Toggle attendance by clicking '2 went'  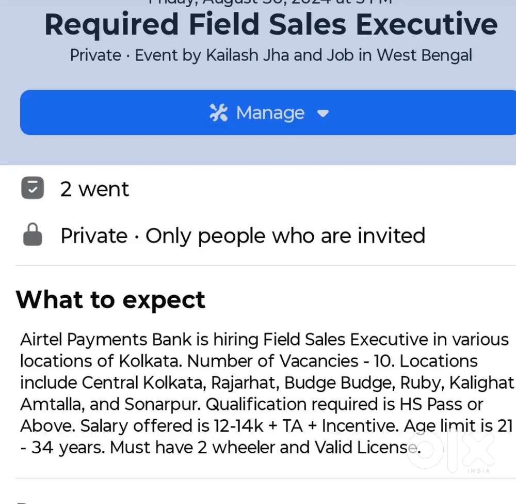94,189
